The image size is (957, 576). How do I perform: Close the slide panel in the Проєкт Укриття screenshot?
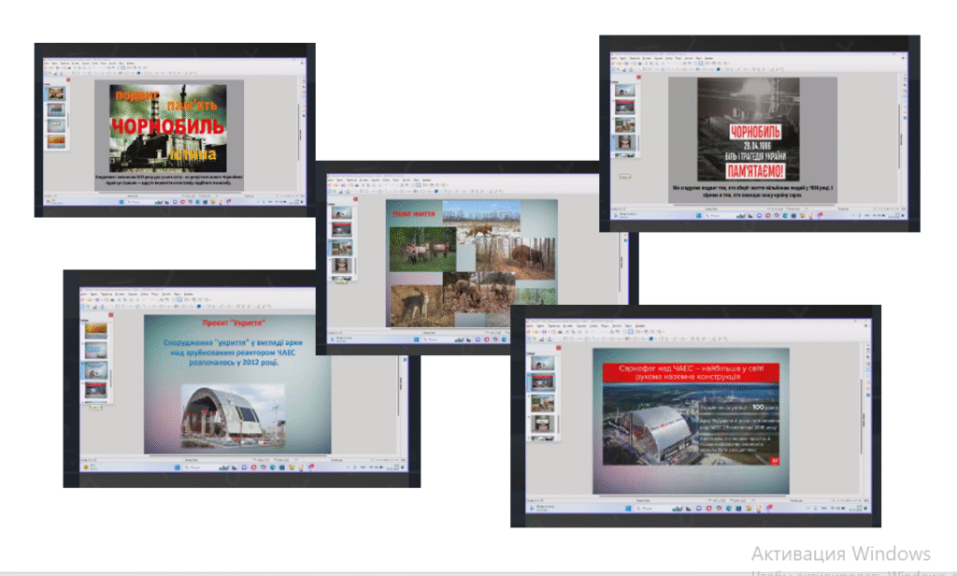point(109,315)
